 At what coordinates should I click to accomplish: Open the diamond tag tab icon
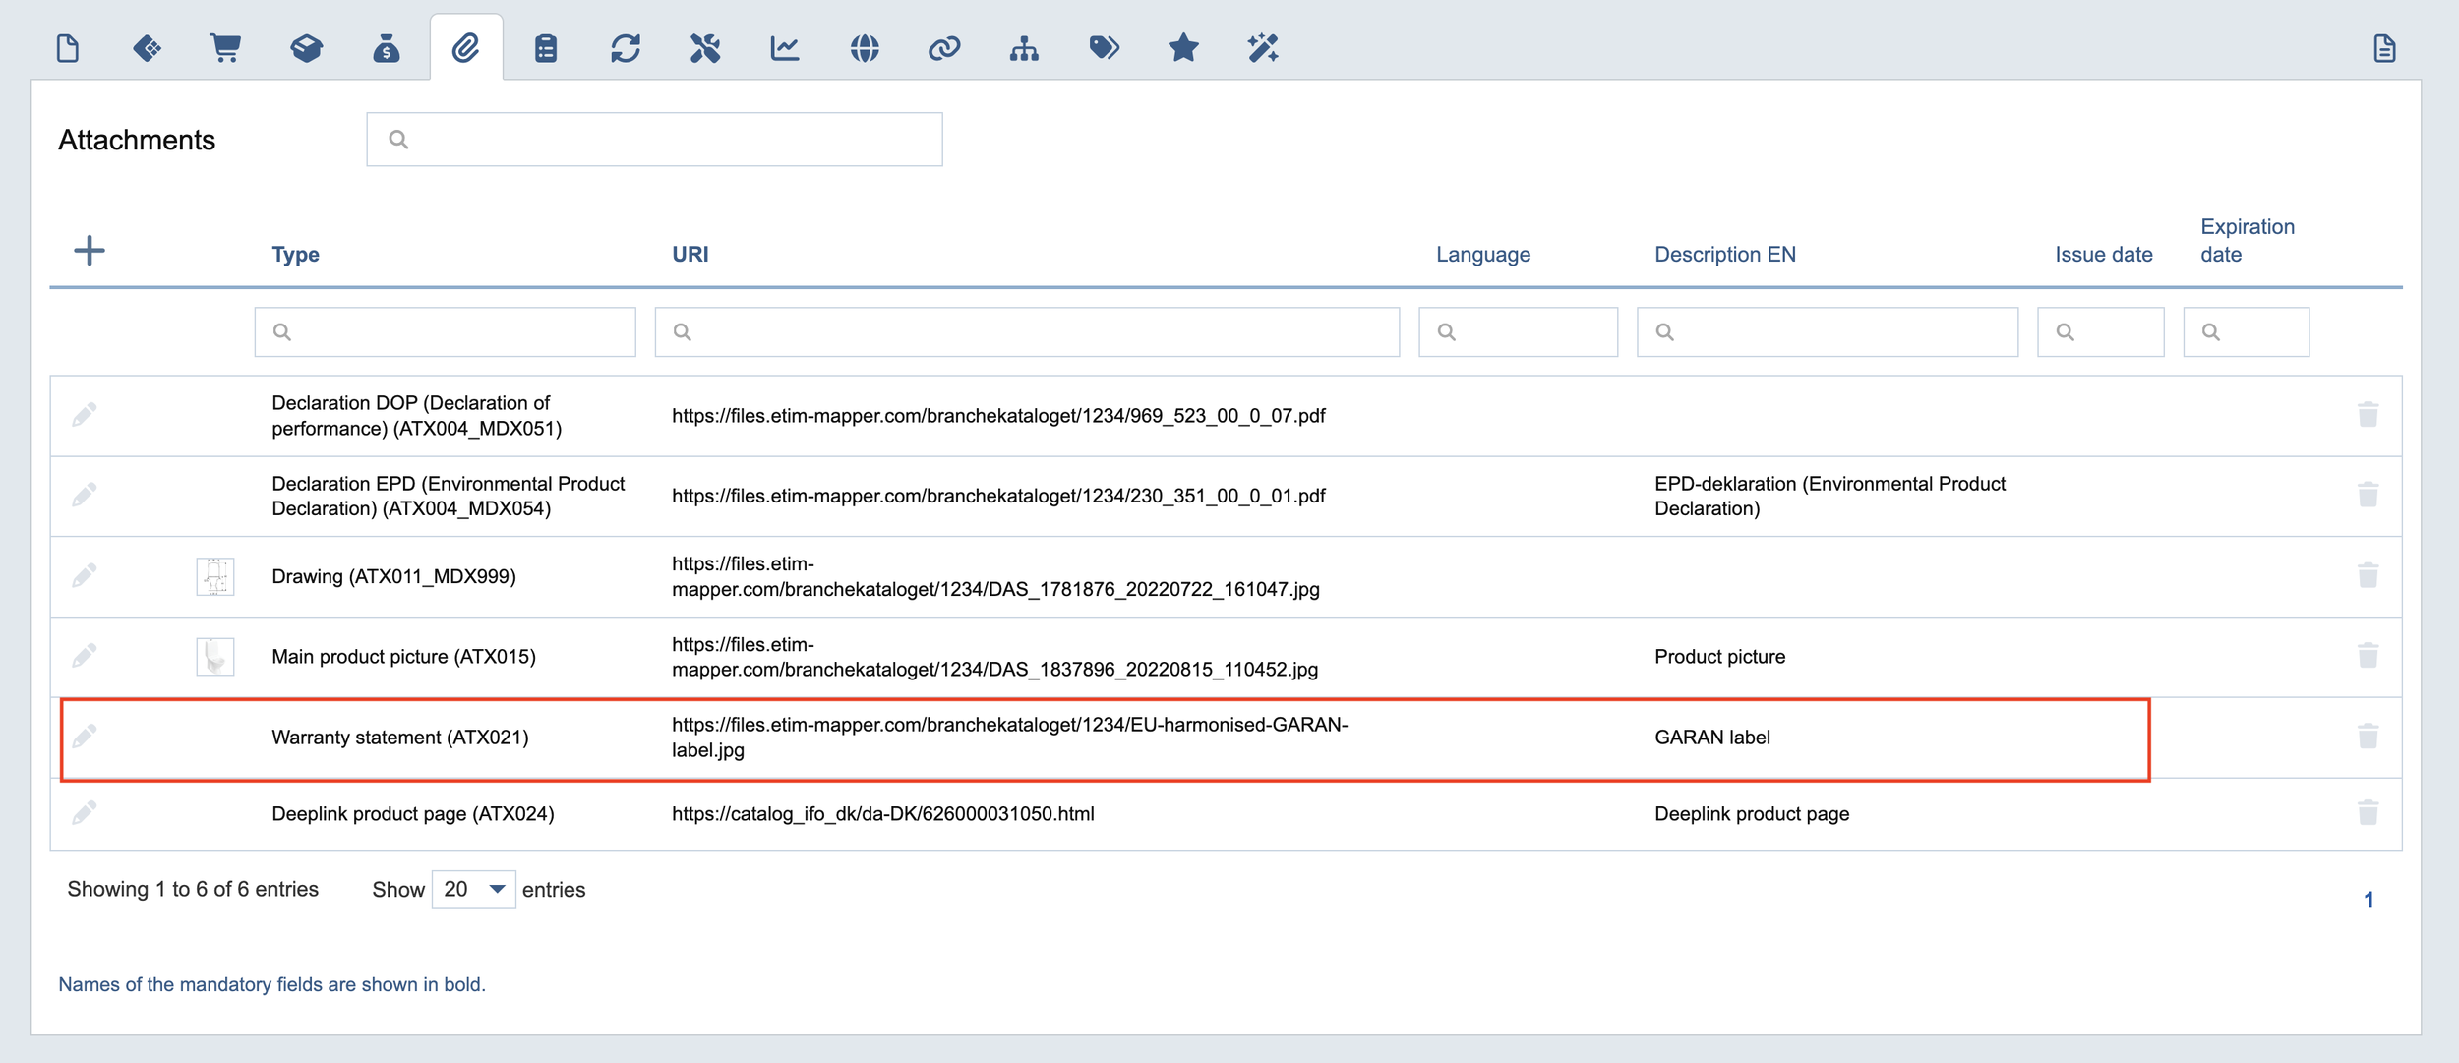(x=147, y=48)
